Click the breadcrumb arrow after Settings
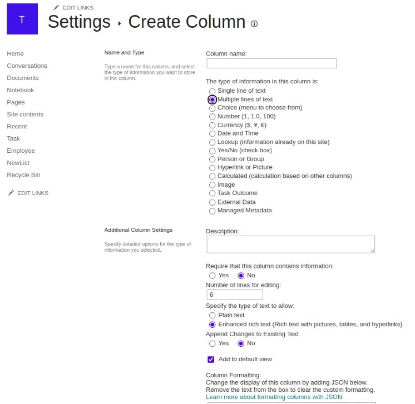Image resolution: width=415 pixels, height=404 pixels. 120,24
